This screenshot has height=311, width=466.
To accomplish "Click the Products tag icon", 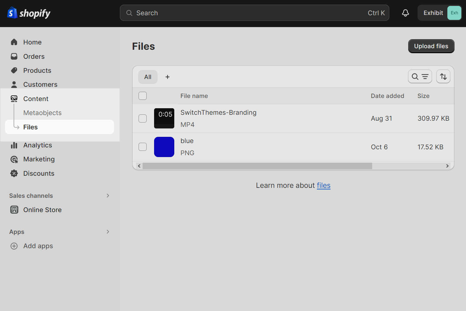I will tap(14, 70).
